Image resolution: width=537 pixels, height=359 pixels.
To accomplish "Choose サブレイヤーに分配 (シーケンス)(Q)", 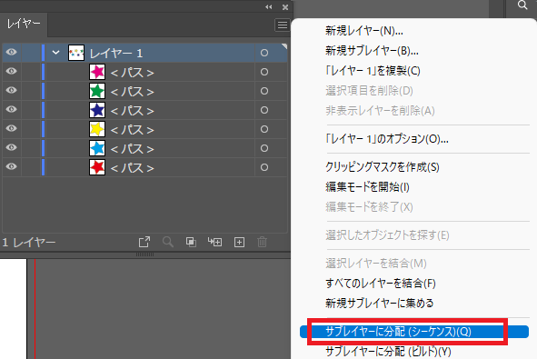I will pos(414,332).
